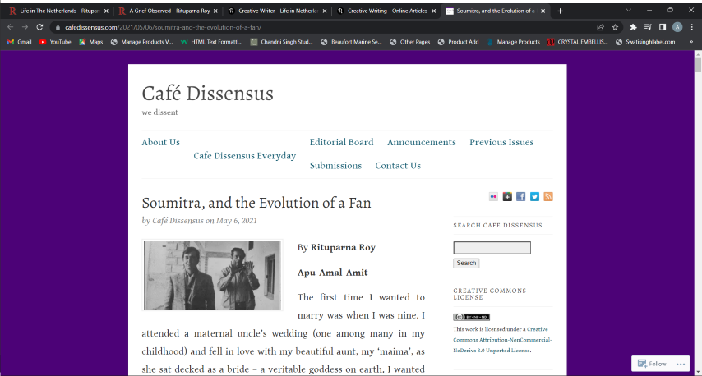The height and width of the screenshot is (376, 702).
Task: Switch to 'A Grief Observed' tab
Action: click(169, 11)
